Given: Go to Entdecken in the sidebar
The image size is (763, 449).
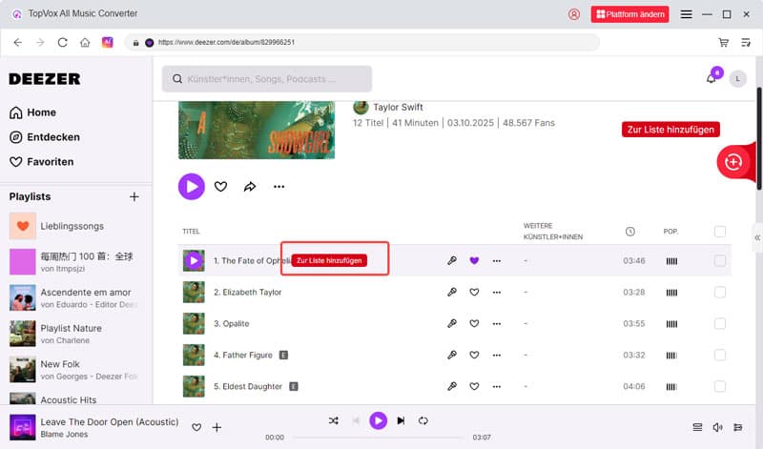Looking at the screenshot, I should (52, 137).
